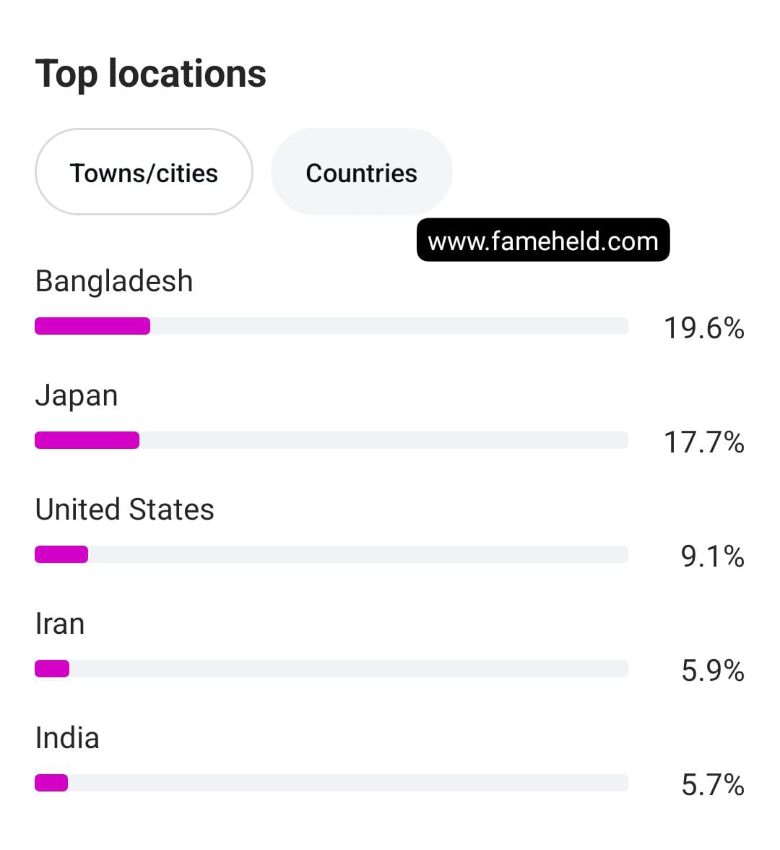Click the empty gray track of Japan's bar

coord(383,440)
